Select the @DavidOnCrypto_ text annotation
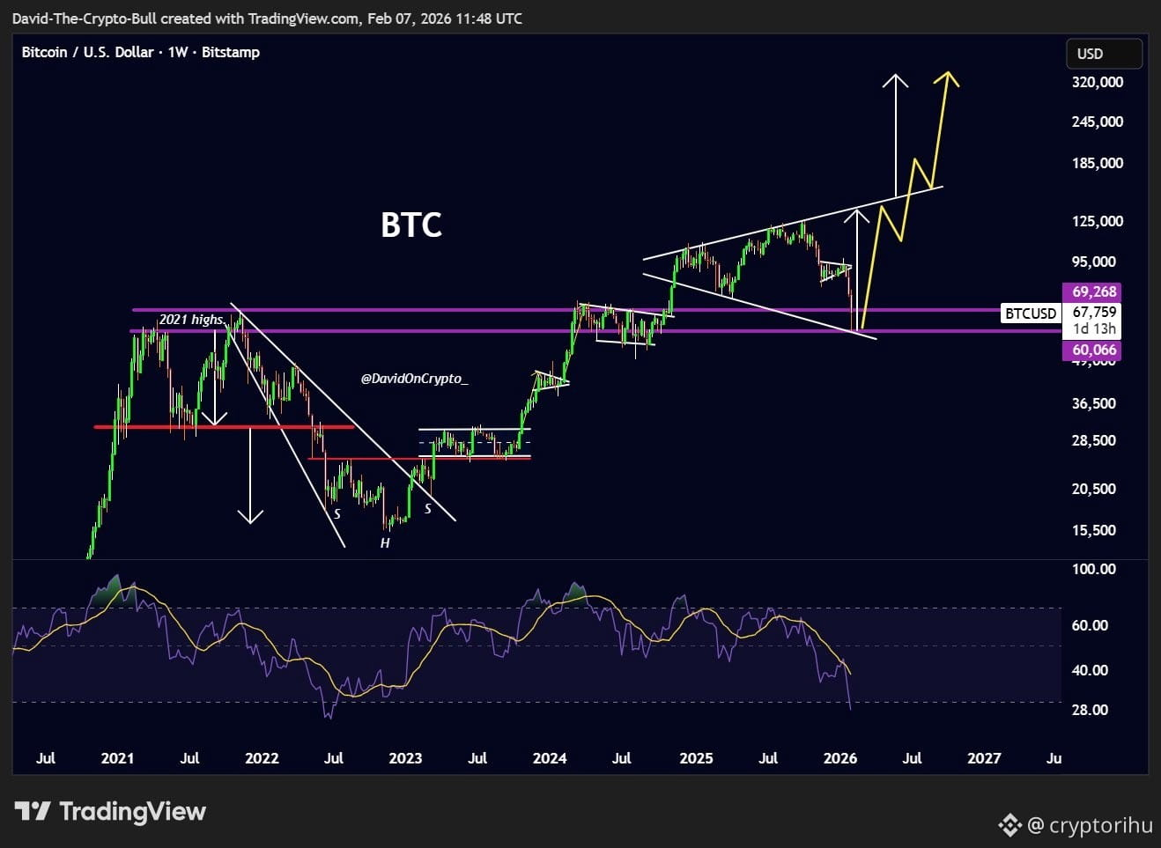This screenshot has height=848, width=1161. pyautogui.click(x=414, y=378)
